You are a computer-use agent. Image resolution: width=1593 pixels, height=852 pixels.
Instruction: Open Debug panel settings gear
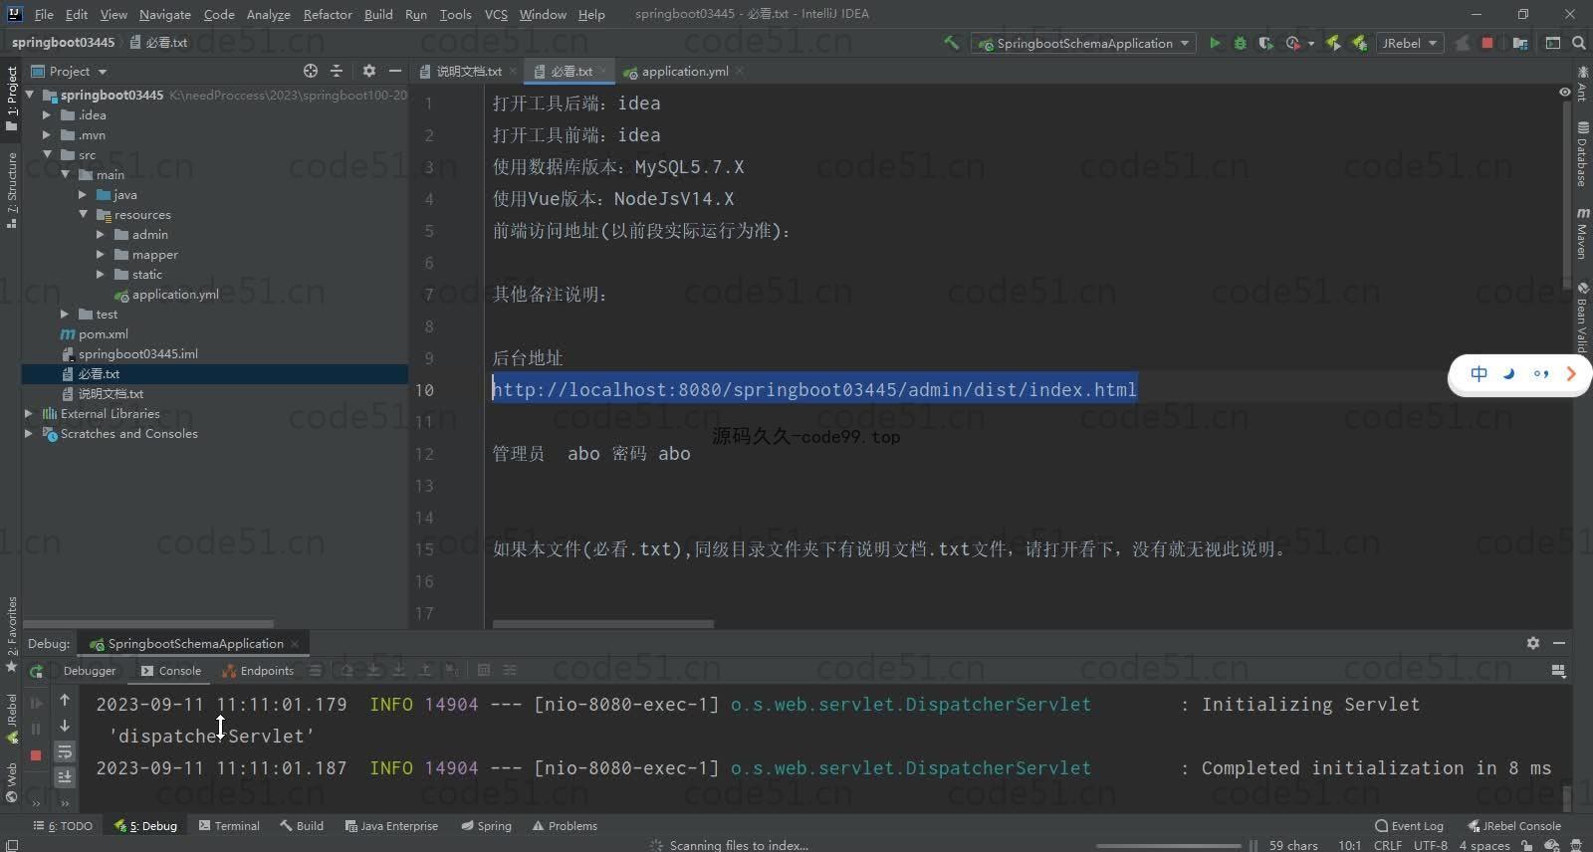(1533, 643)
